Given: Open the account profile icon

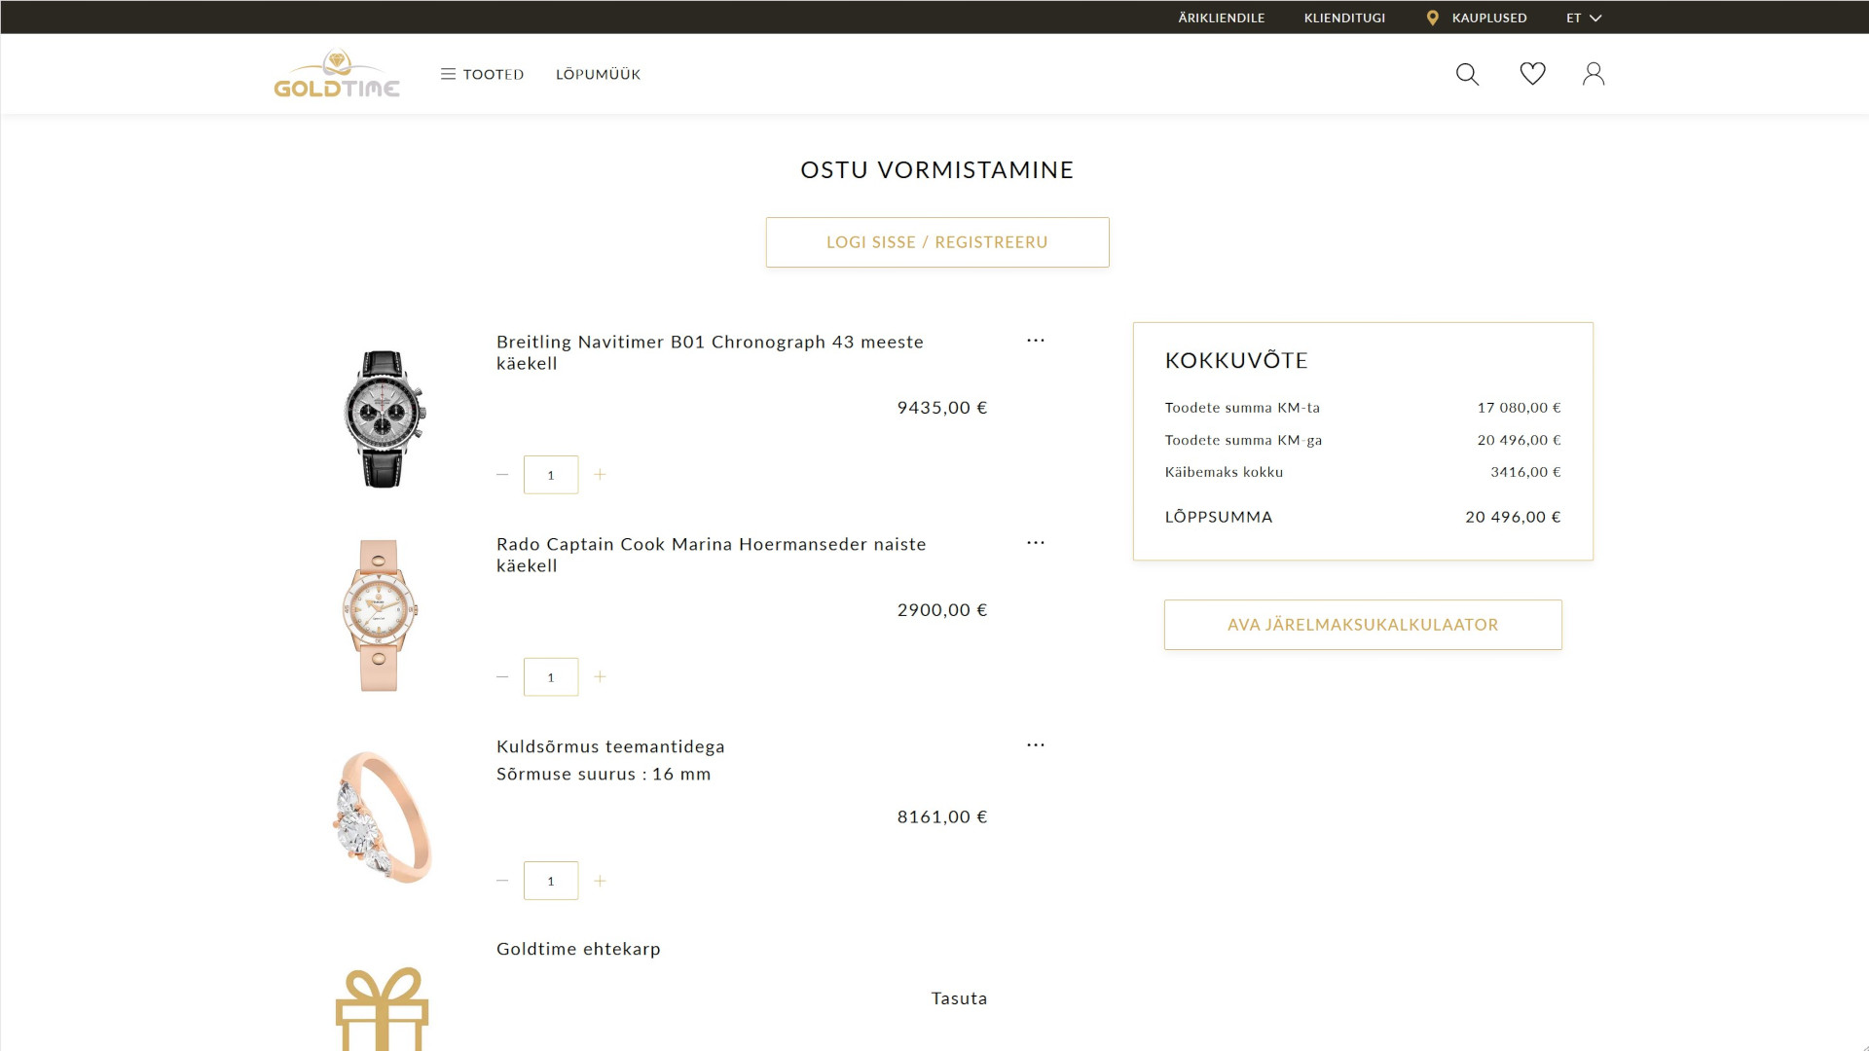Looking at the screenshot, I should click(1594, 73).
